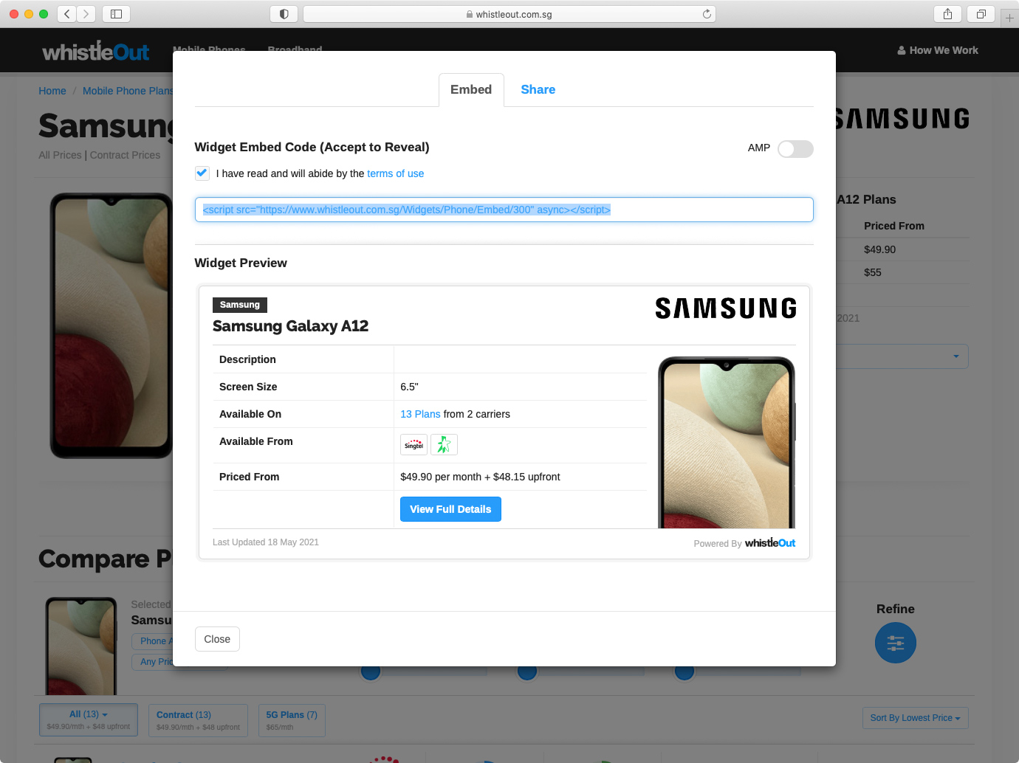Image resolution: width=1019 pixels, height=763 pixels.
Task: Click the View Full Details button
Action: click(x=450, y=509)
